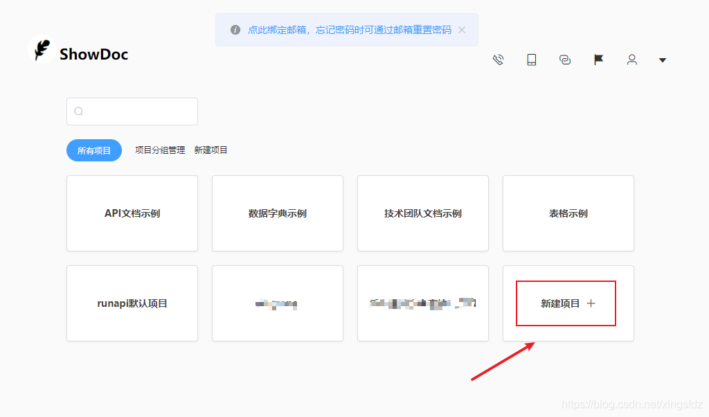
Task: Click the plus icon beside 新建项目 card
Action: (591, 303)
